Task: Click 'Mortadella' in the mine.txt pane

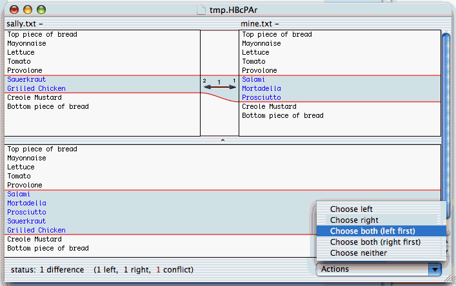Action: pyautogui.click(x=261, y=88)
